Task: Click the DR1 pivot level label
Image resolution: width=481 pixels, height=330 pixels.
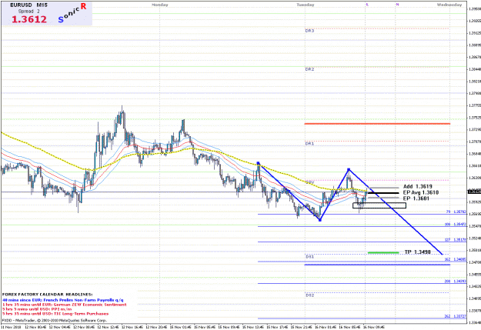Action: click(x=309, y=144)
